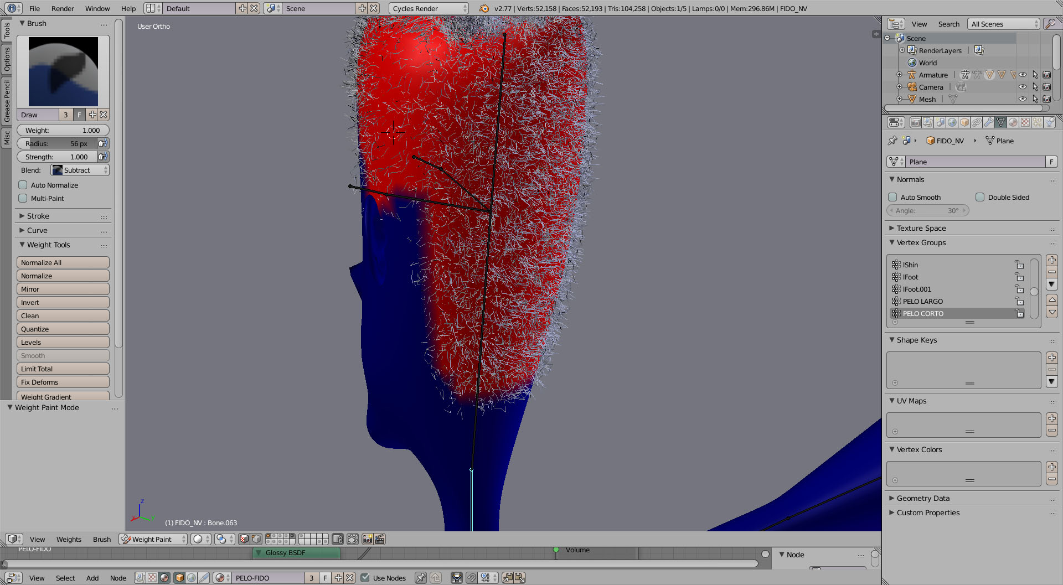The height and width of the screenshot is (585, 1063).
Task: Hide the Armature object in viewport
Action: tap(1023, 75)
